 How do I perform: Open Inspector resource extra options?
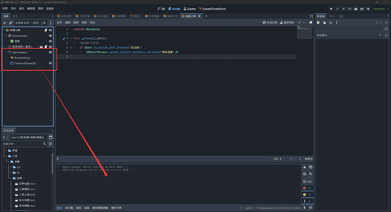337,23
